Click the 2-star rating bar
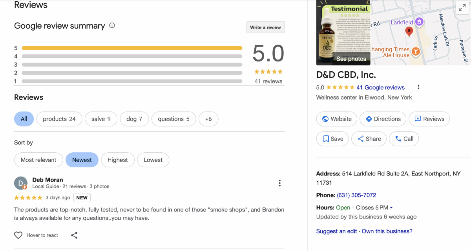The height and width of the screenshot is (251, 471). [132, 73]
